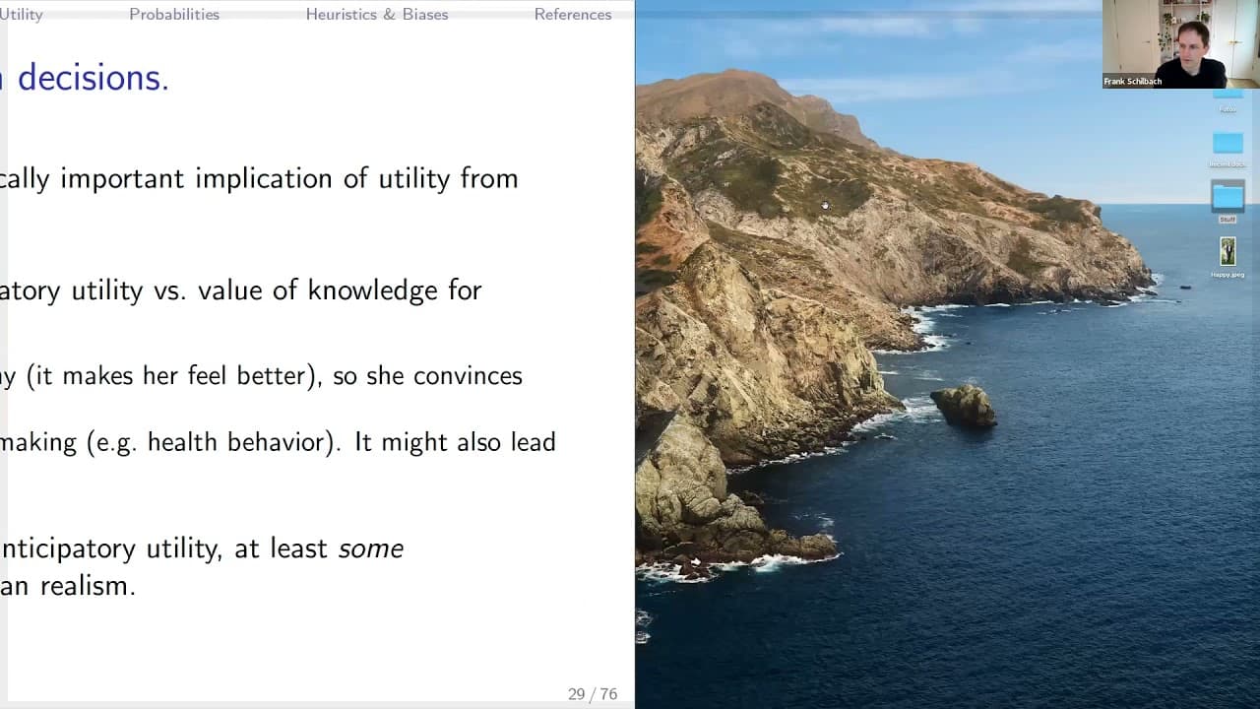Click the partially hidden folder under the video
Image resolution: width=1260 pixels, height=709 pixels.
[1228, 94]
